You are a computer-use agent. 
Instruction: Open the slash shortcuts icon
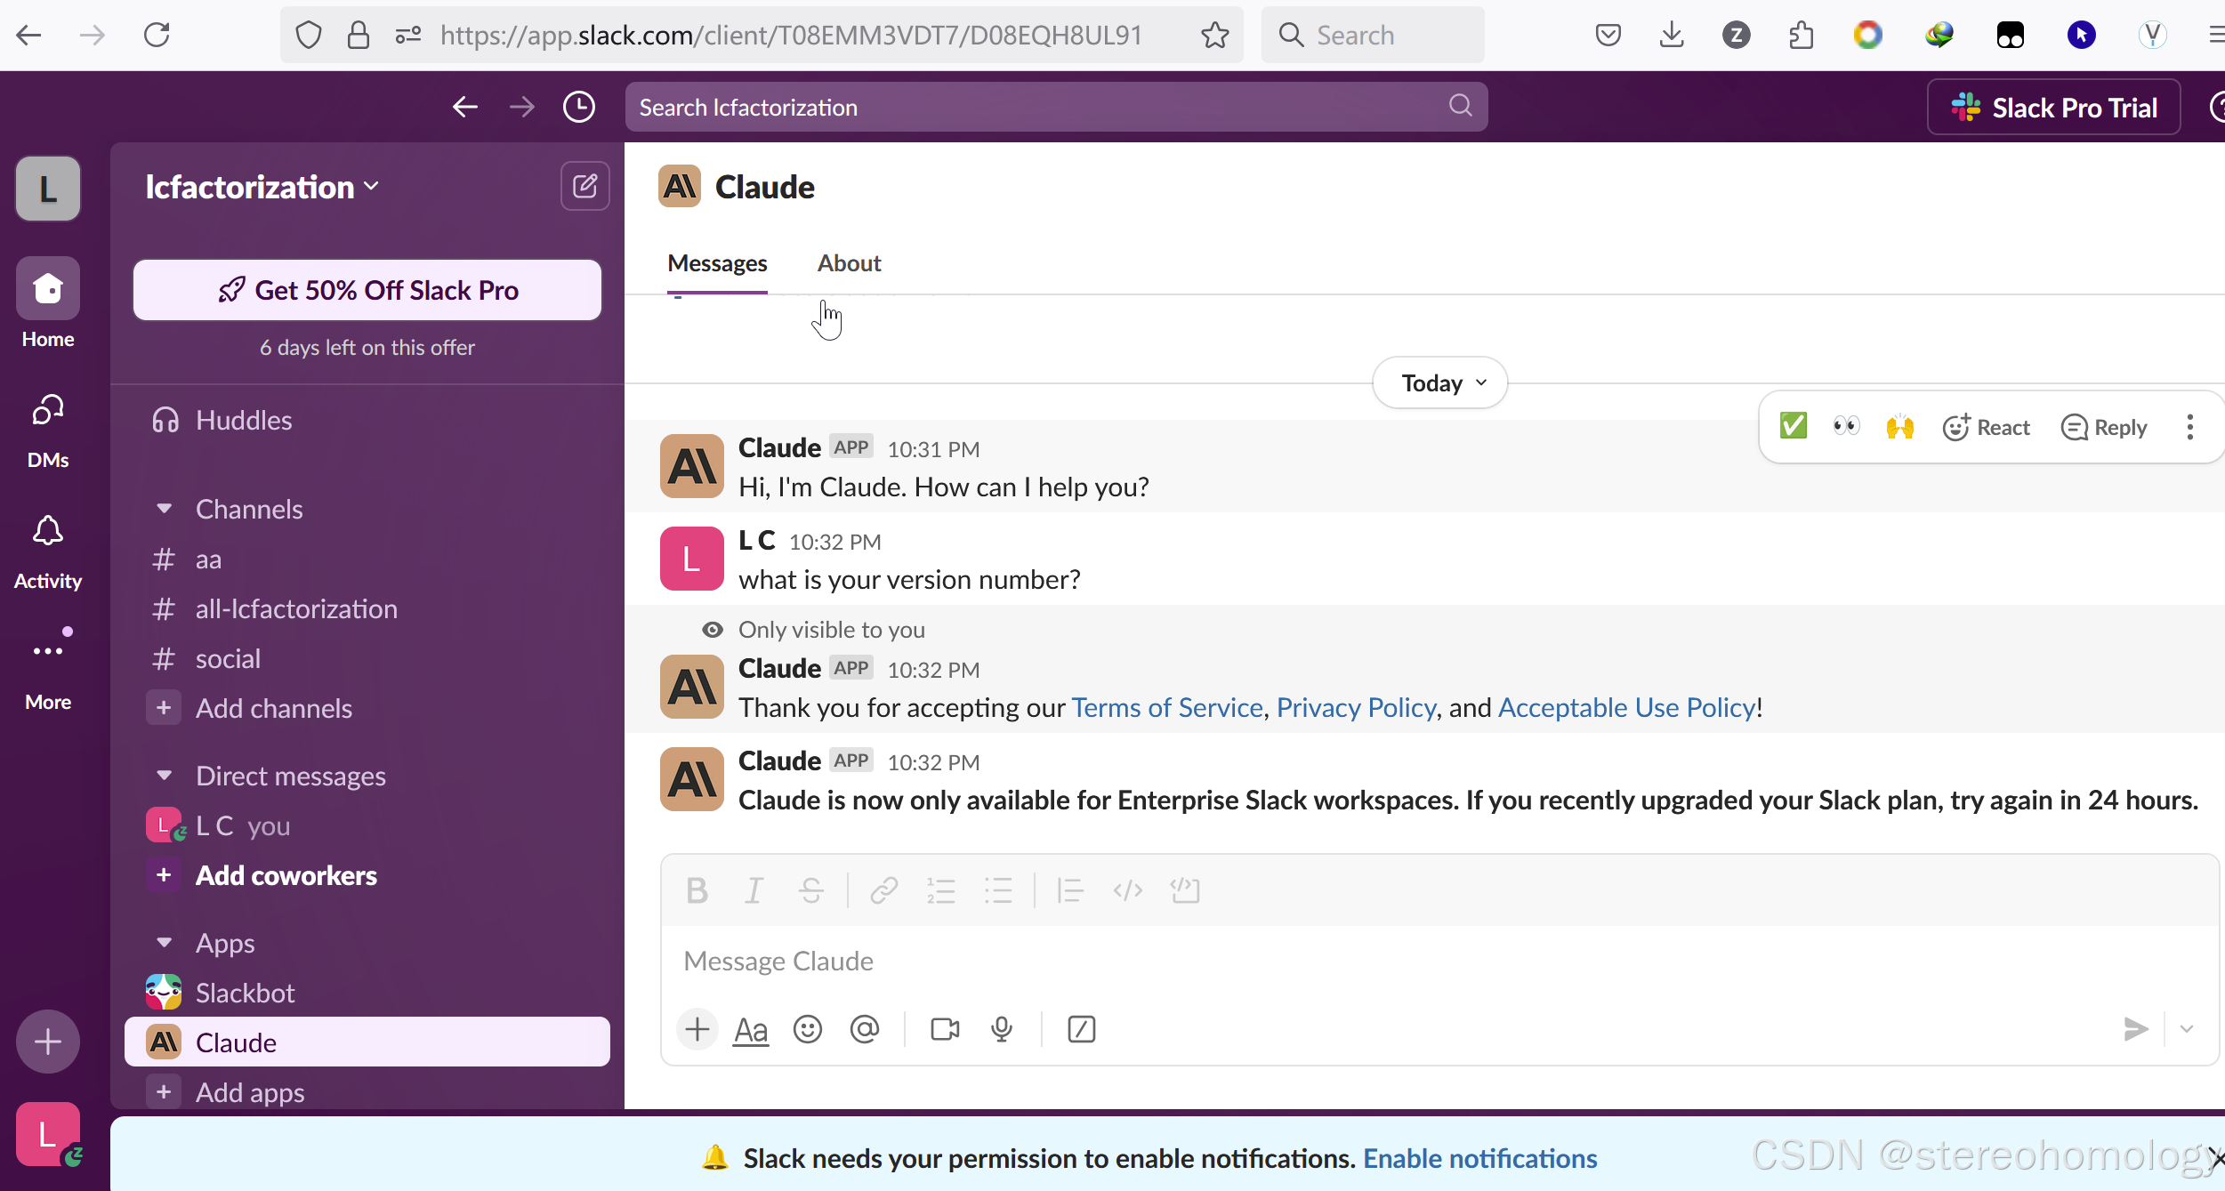point(1081,1029)
